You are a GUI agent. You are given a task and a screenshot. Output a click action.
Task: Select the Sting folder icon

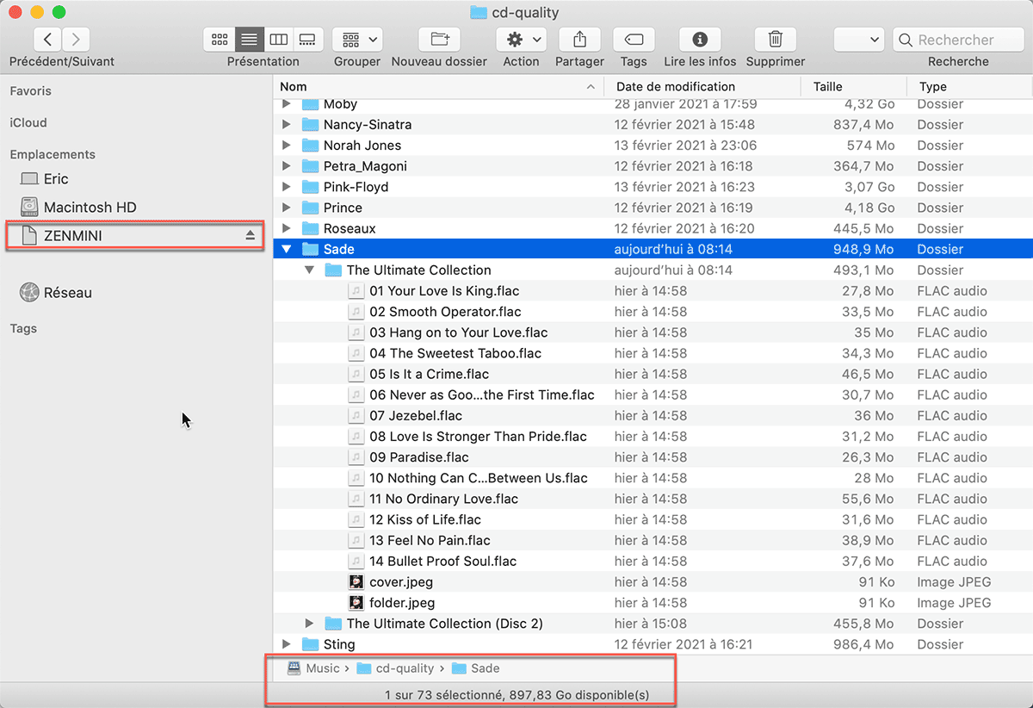pyautogui.click(x=310, y=644)
